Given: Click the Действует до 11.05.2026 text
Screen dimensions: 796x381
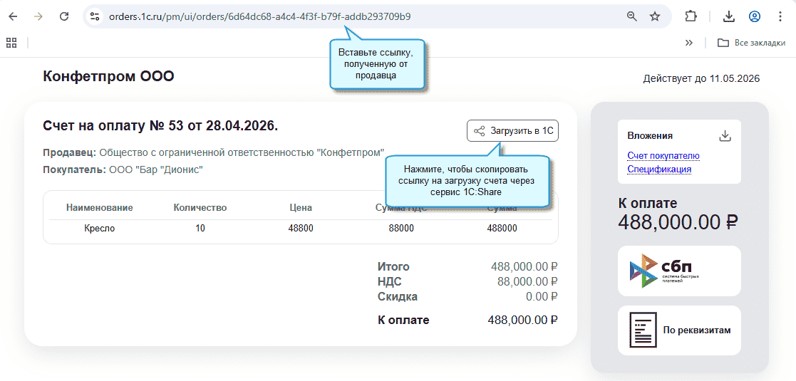Looking at the screenshot, I should pyautogui.click(x=701, y=78).
